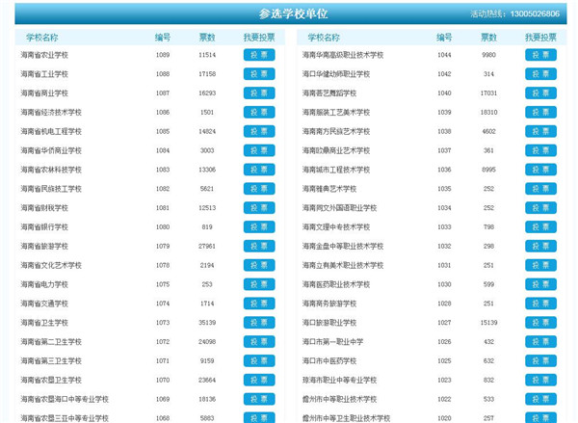578x423 pixels.
Task: Vote for school number 1035
Action: coord(540,189)
